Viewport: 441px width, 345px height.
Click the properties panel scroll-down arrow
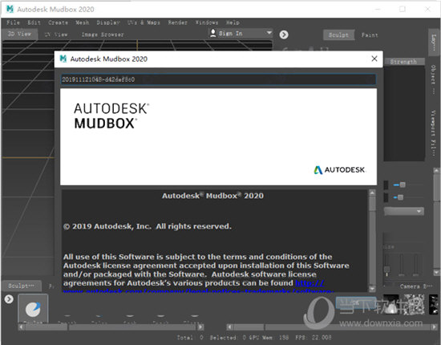click(436, 272)
